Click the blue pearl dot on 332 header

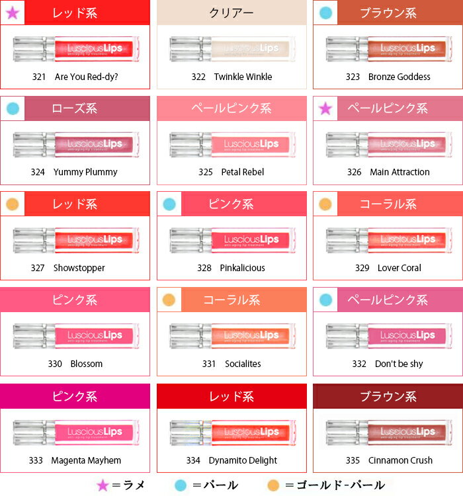325,300
